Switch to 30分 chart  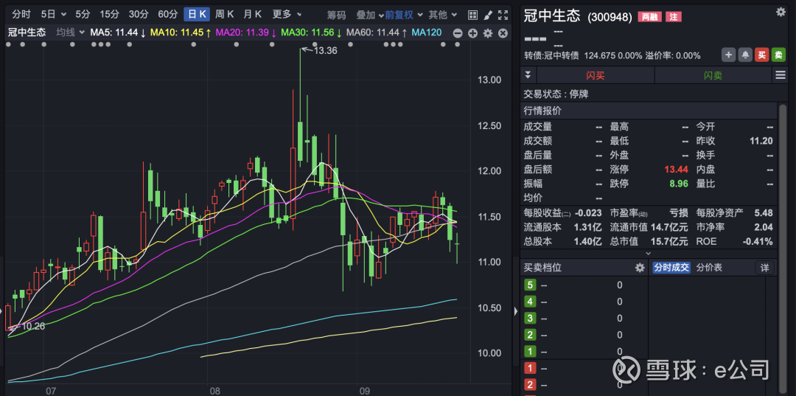(x=138, y=15)
